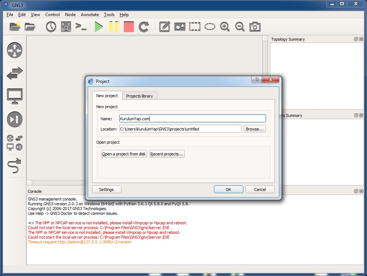Toggle the show interface labels icon
Screen dimensions: 367x276
pyautogui.click(x=66, y=27)
